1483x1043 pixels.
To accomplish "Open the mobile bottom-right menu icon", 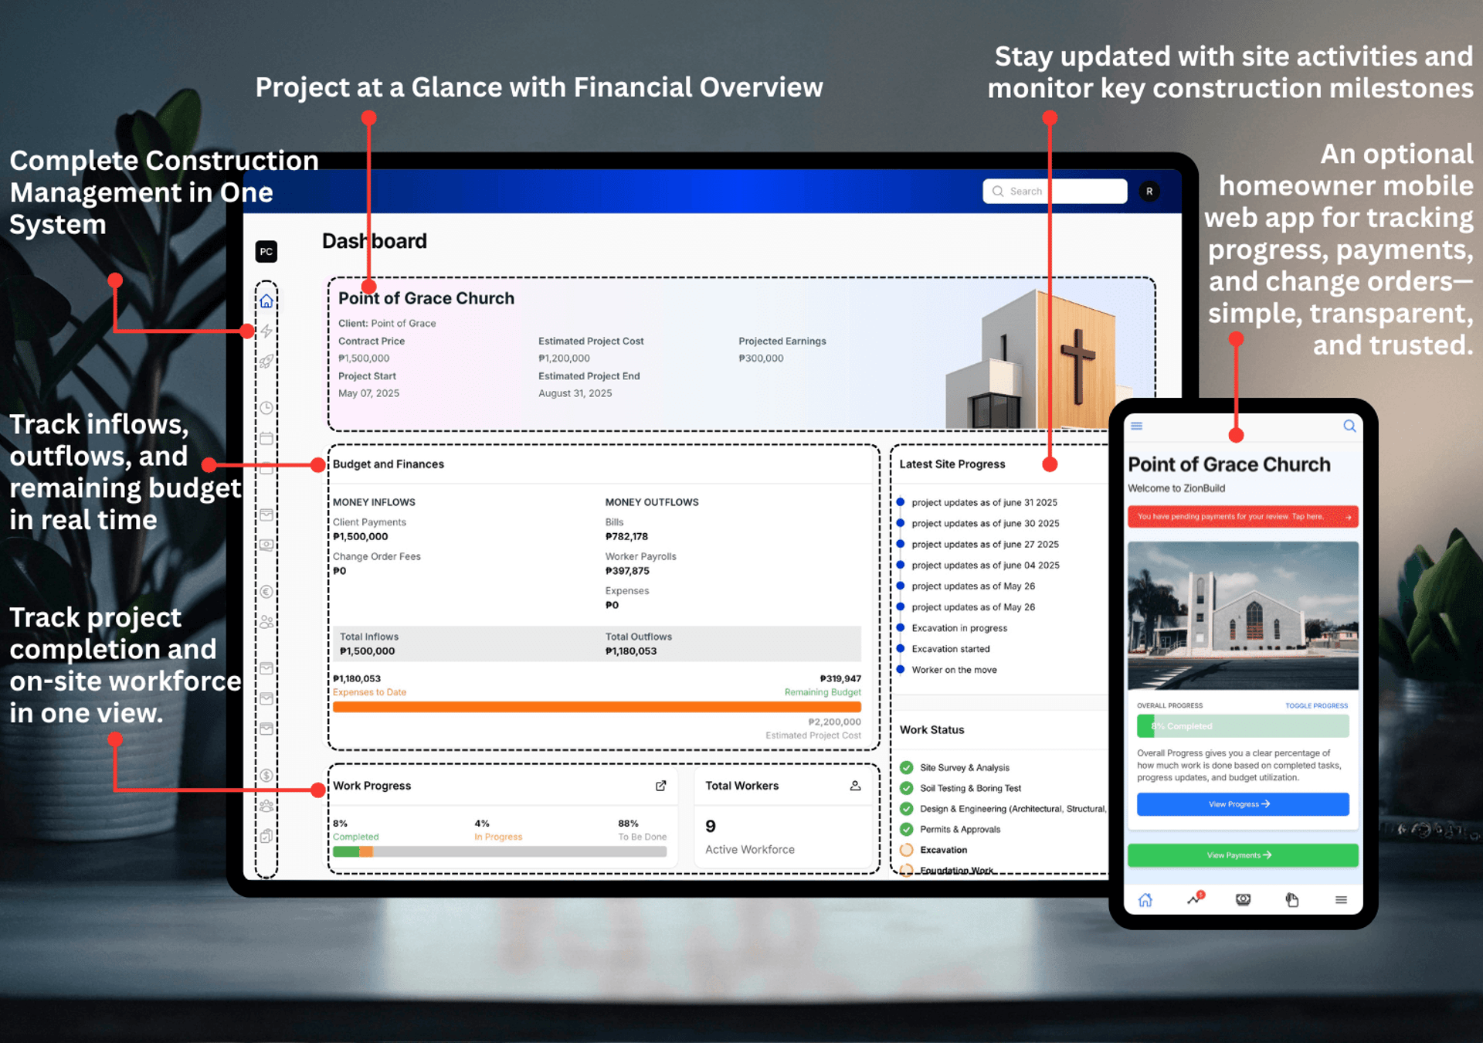I will pyautogui.click(x=1341, y=899).
